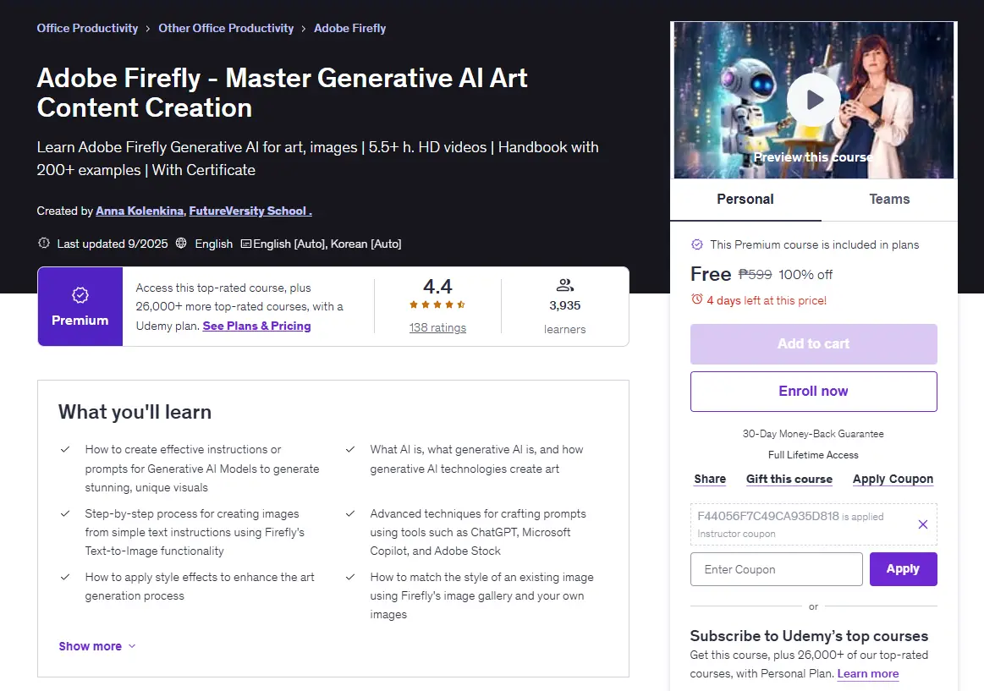Click breadcrumb chevron before Adobe Firefly
The image size is (984, 691).
[x=304, y=29]
